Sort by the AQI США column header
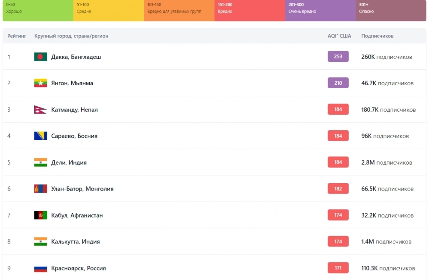This screenshot has width=429, height=280. [339, 36]
